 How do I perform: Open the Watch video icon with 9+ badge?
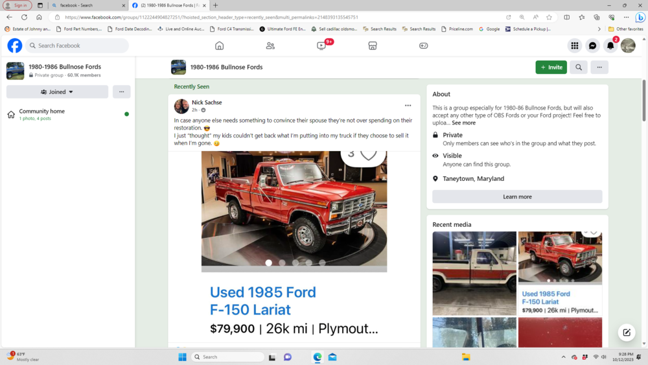point(321,45)
